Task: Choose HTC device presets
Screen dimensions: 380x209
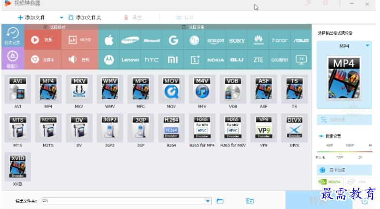Action: pos(151,60)
